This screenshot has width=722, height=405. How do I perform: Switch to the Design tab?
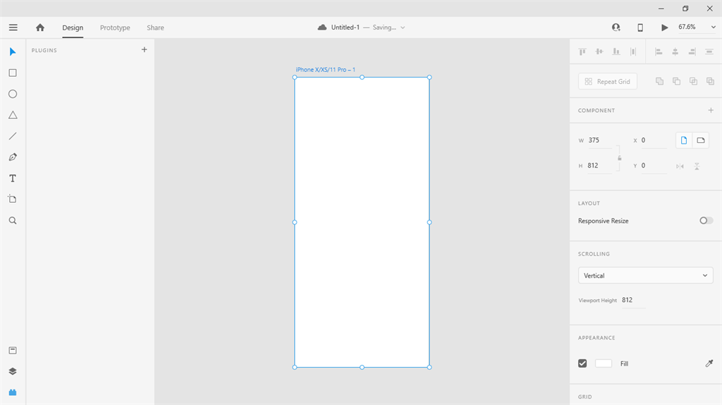(x=73, y=27)
